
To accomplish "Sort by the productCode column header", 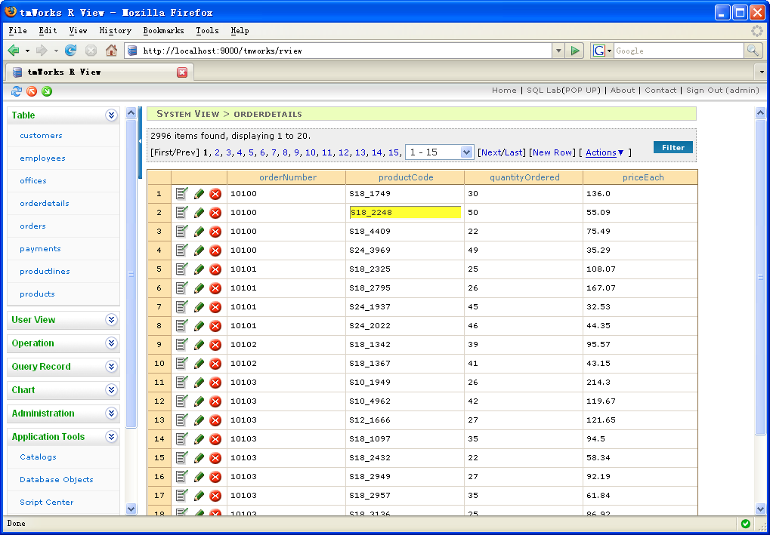I will pos(406,177).
